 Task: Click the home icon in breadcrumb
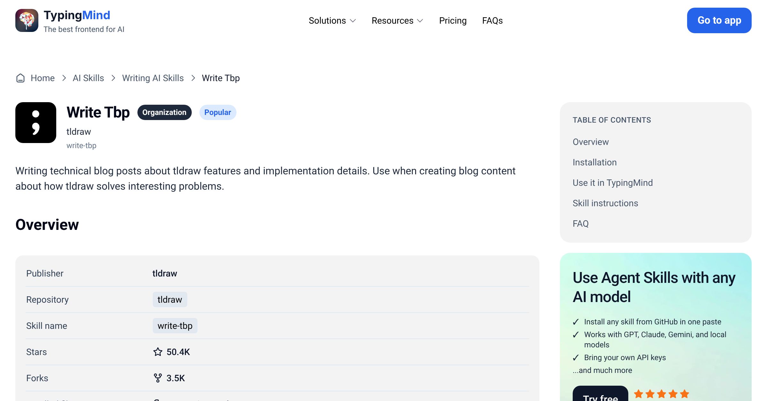(20, 78)
